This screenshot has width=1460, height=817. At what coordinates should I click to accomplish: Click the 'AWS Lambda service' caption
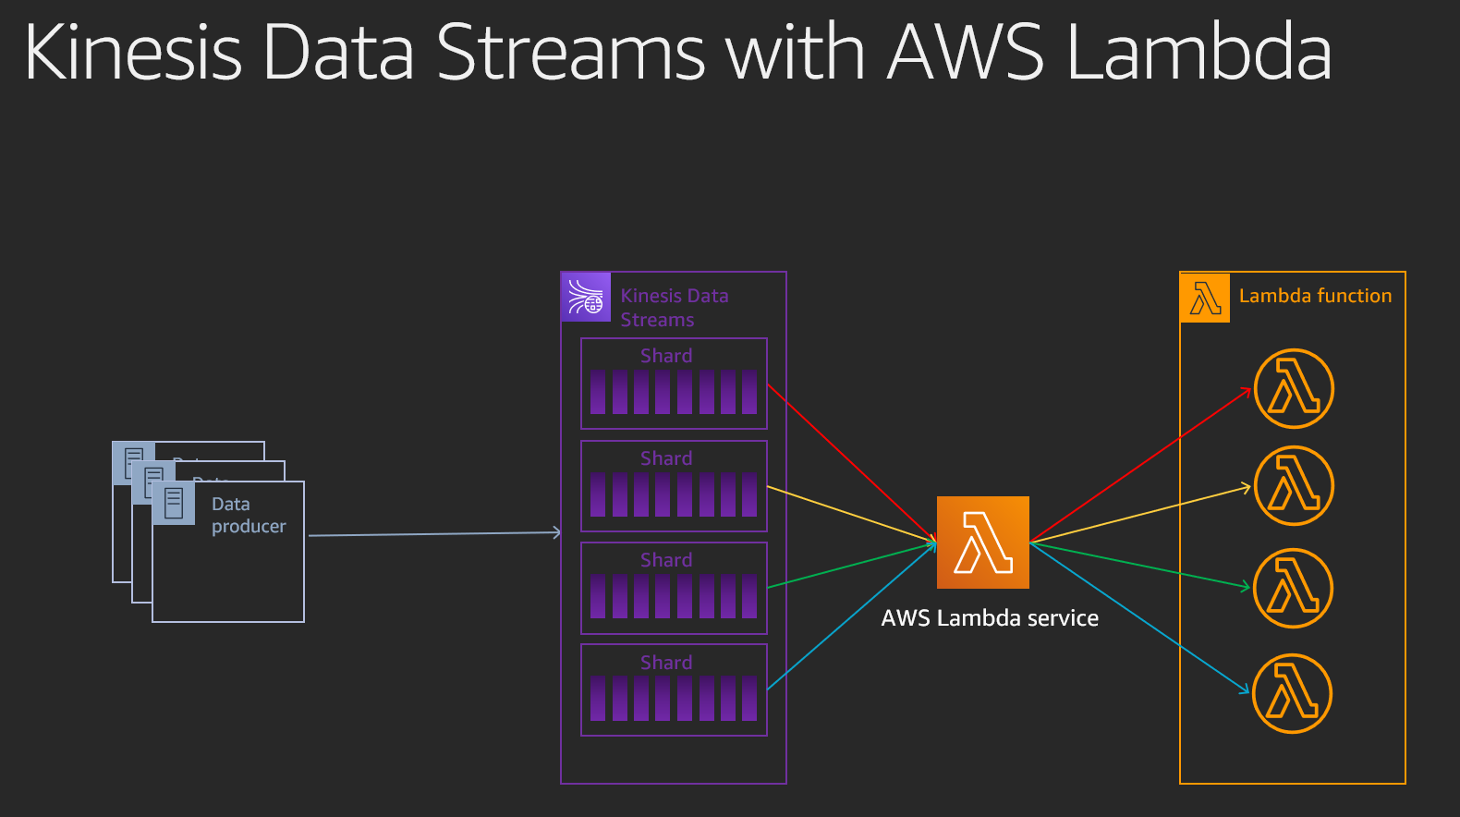990,618
